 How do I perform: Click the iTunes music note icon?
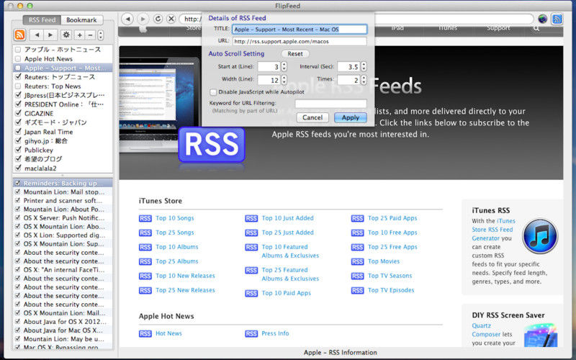[540, 236]
